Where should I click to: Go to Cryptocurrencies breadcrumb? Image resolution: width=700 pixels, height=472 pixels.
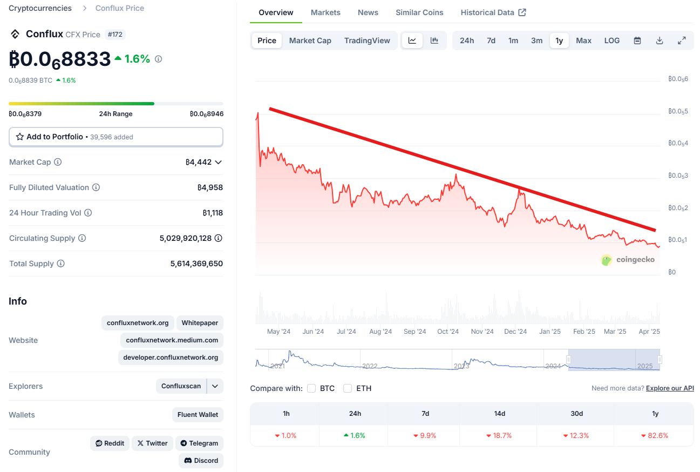pos(40,8)
